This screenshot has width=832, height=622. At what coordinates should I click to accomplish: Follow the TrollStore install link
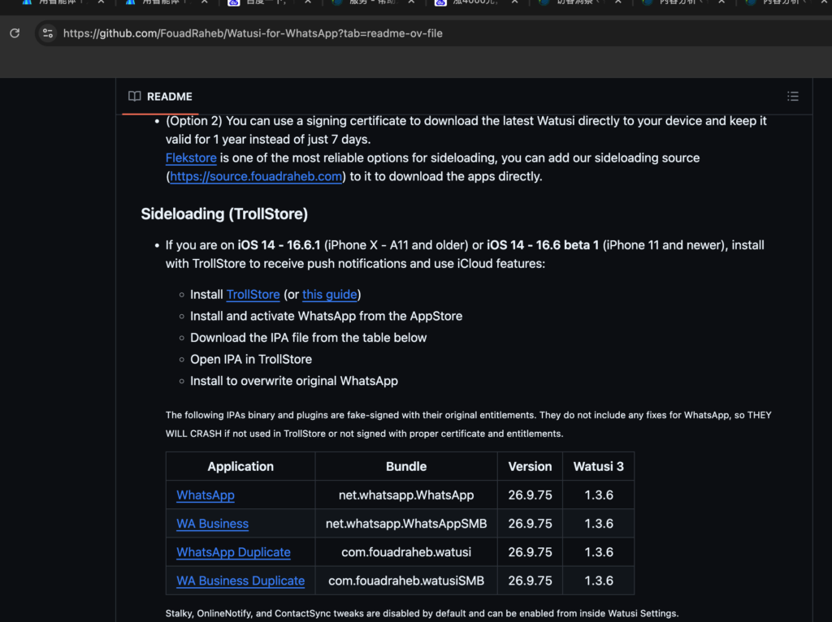pos(253,295)
